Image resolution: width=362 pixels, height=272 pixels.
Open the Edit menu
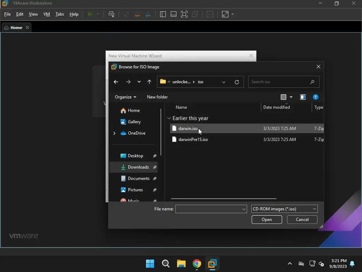coord(20,14)
